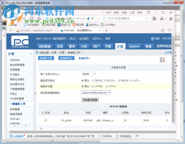
Task: Click the 内存优化 status bar icon
Action: pos(100,136)
